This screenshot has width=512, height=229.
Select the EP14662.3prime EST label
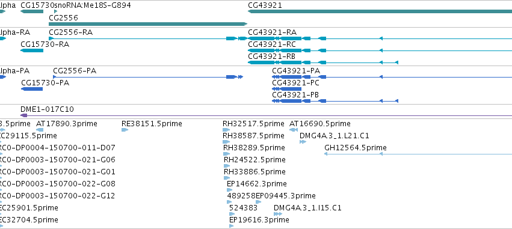point(257,184)
